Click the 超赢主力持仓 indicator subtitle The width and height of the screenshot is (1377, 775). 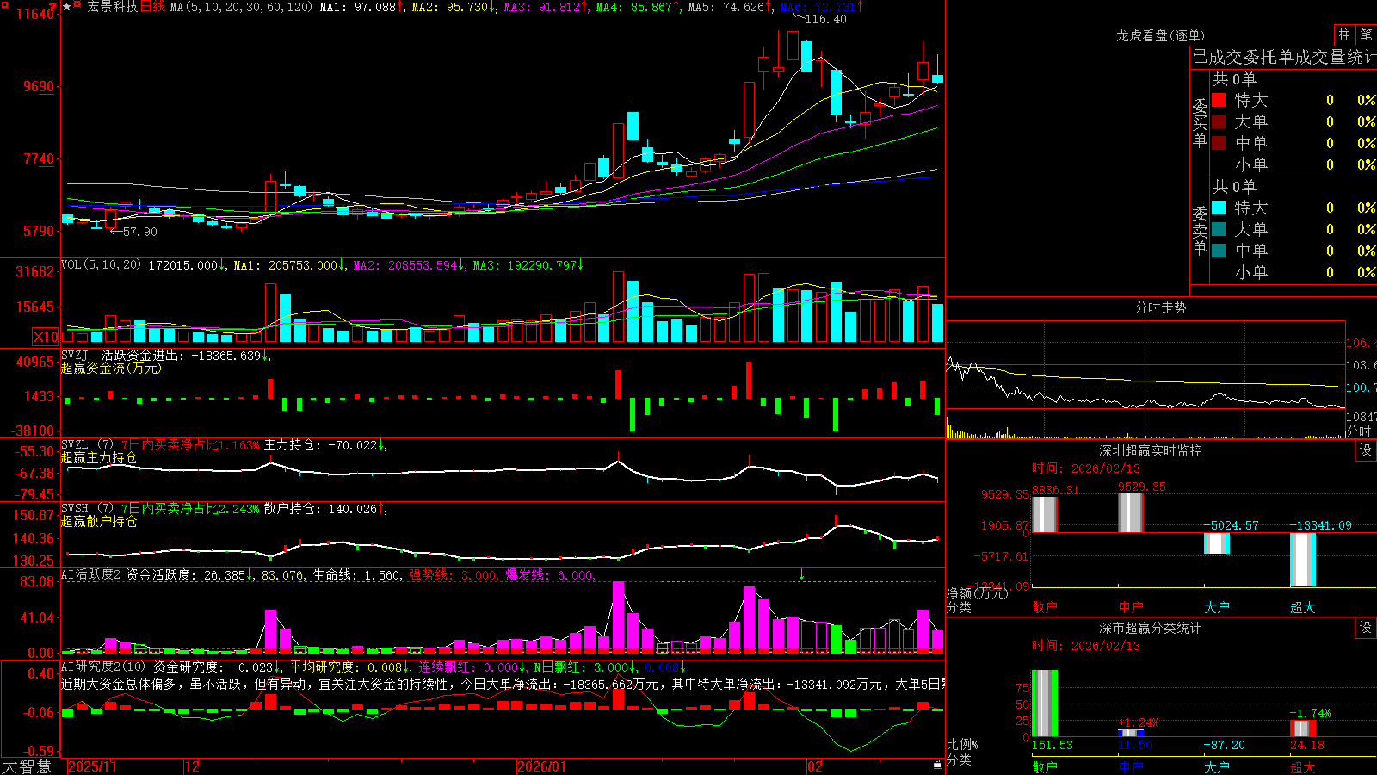coord(99,457)
